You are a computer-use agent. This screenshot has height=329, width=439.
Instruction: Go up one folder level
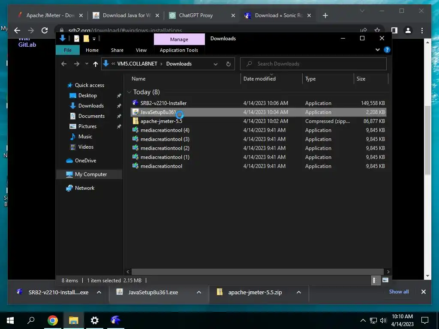pos(96,64)
